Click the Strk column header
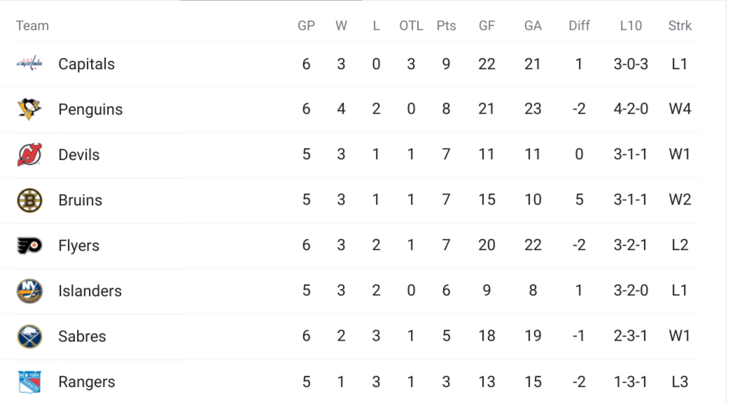 [680, 26]
